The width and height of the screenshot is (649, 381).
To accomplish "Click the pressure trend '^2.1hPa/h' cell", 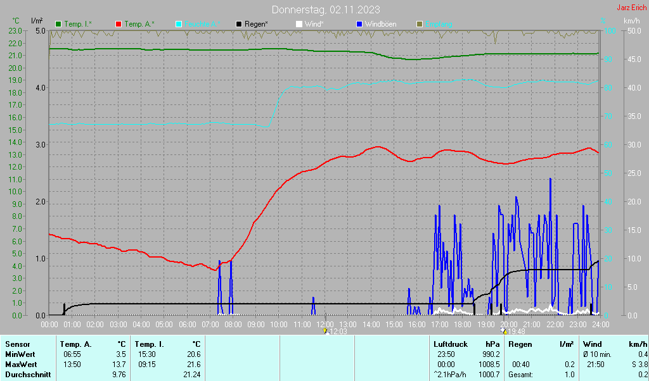I will point(451,375).
